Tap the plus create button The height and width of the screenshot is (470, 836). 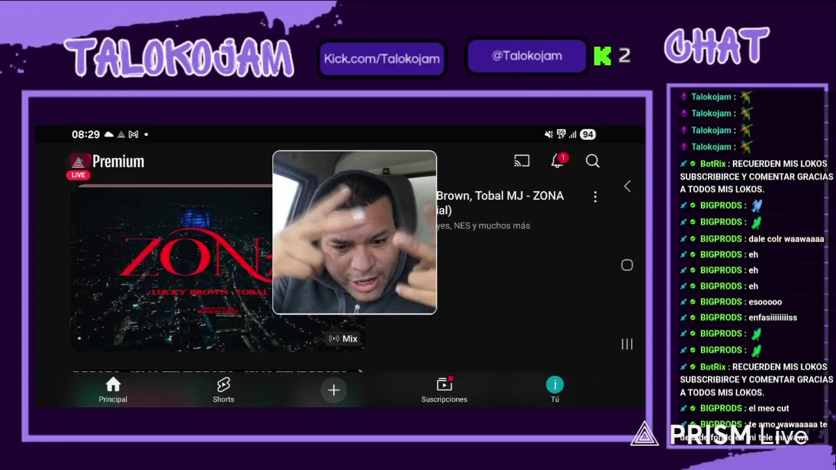click(334, 390)
